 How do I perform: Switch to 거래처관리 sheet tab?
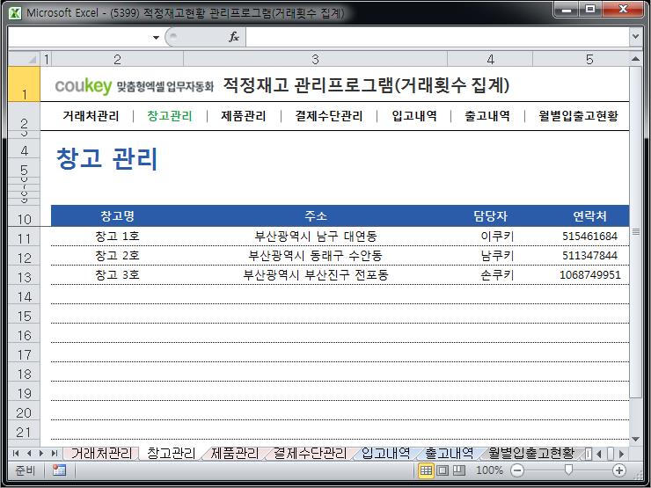click(101, 453)
